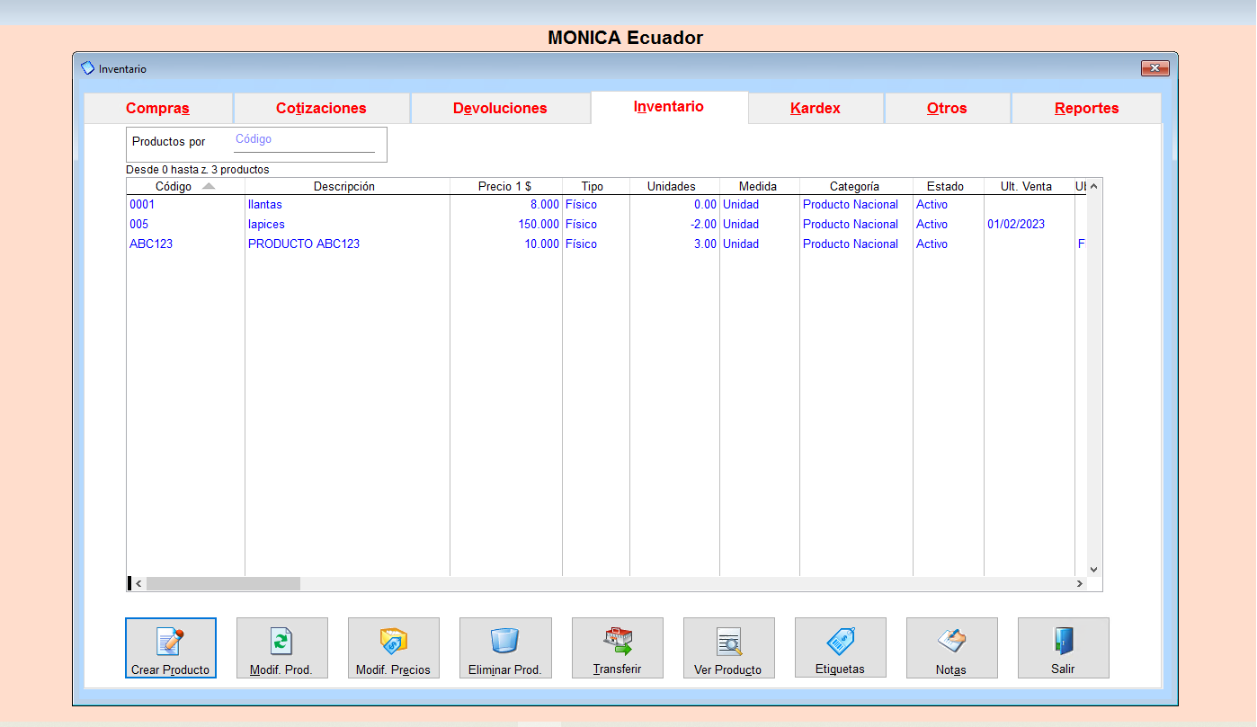This screenshot has height=727, width=1257.
Task: Click the horizontal scrollbar thumb
Action: coord(224,584)
